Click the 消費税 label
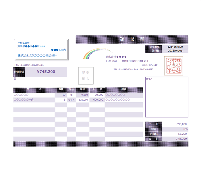 (x=154, y=134)
